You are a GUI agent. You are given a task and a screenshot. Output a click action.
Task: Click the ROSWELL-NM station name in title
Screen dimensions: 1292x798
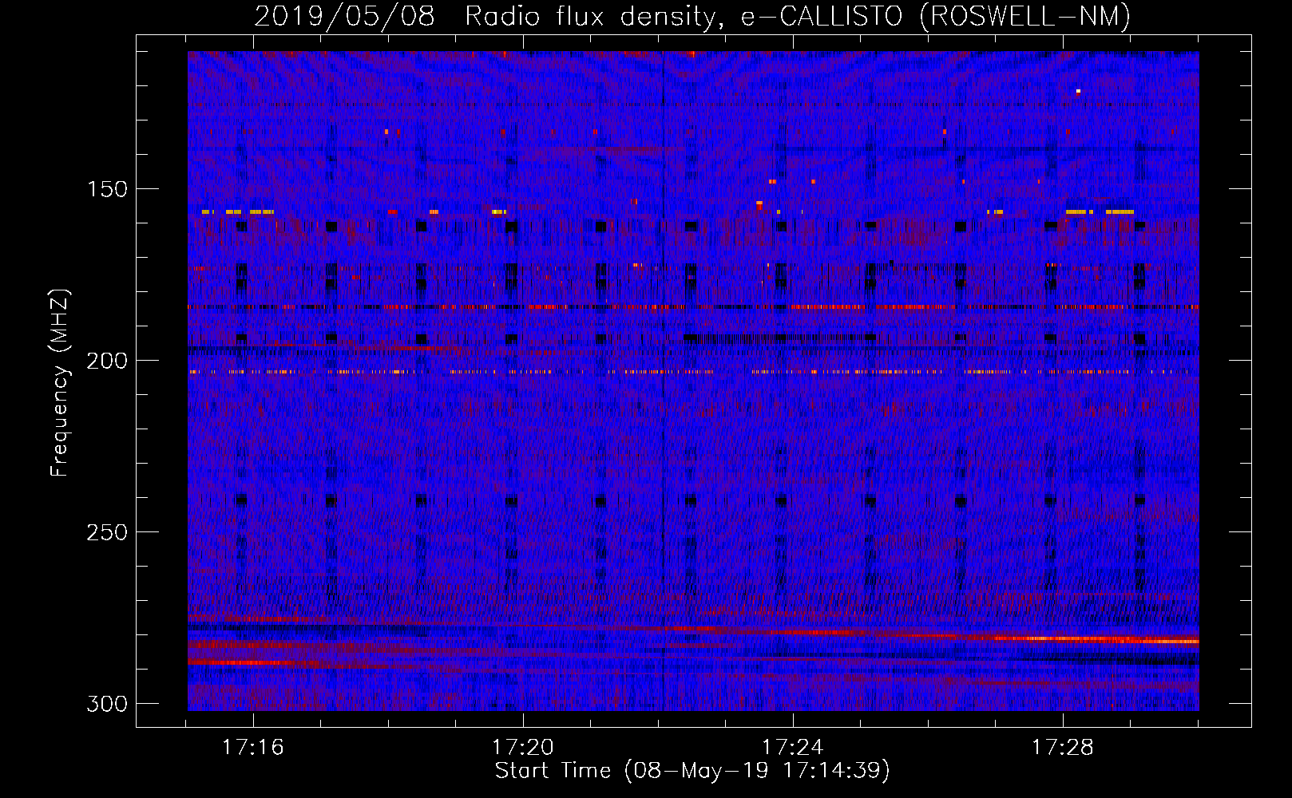(1026, 16)
